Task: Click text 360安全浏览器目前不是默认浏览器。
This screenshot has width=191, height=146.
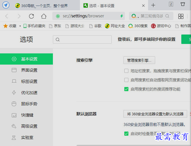Action: click(x=155, y=124)
